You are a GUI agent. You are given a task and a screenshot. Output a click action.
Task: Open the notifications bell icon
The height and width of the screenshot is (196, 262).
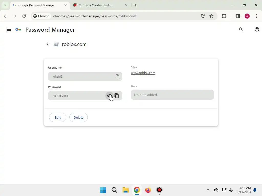click(255, 190)
